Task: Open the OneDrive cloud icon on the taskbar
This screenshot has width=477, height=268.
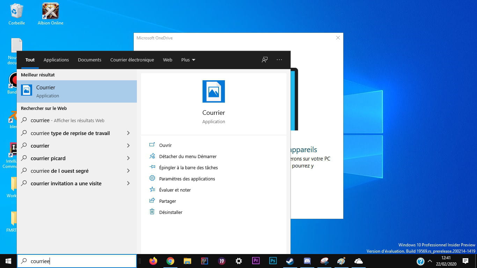Action: pyautogui.click(x=359, y=261)
